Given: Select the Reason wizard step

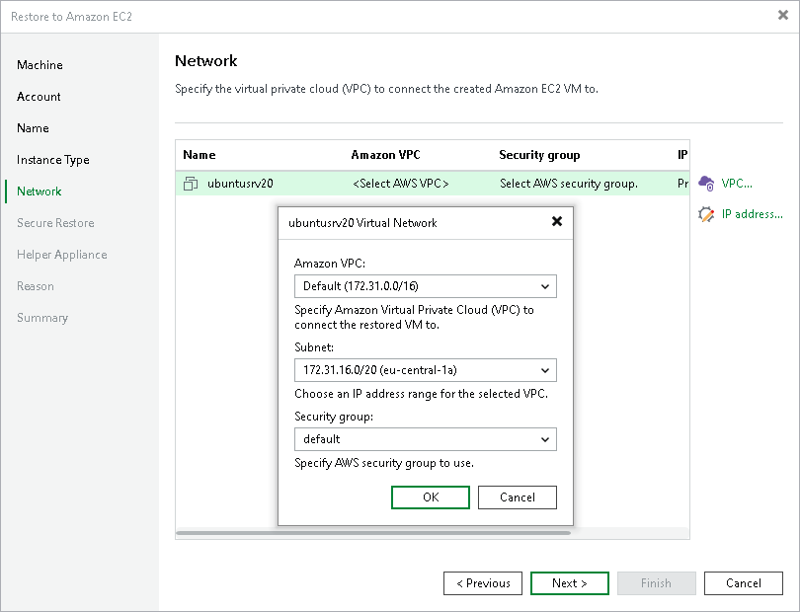Looking at the screenshot, I should [36, 286].
